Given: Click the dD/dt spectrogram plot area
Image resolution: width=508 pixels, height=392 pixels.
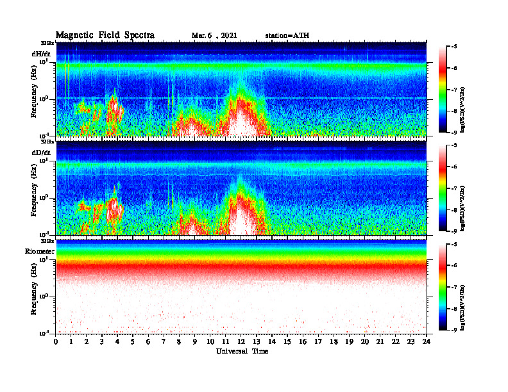Looking at the screenshot, I should [241, 188].
